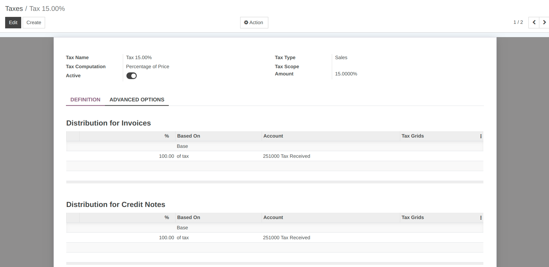Click the Create button
The image size is (549, 267).
[34, 23]
